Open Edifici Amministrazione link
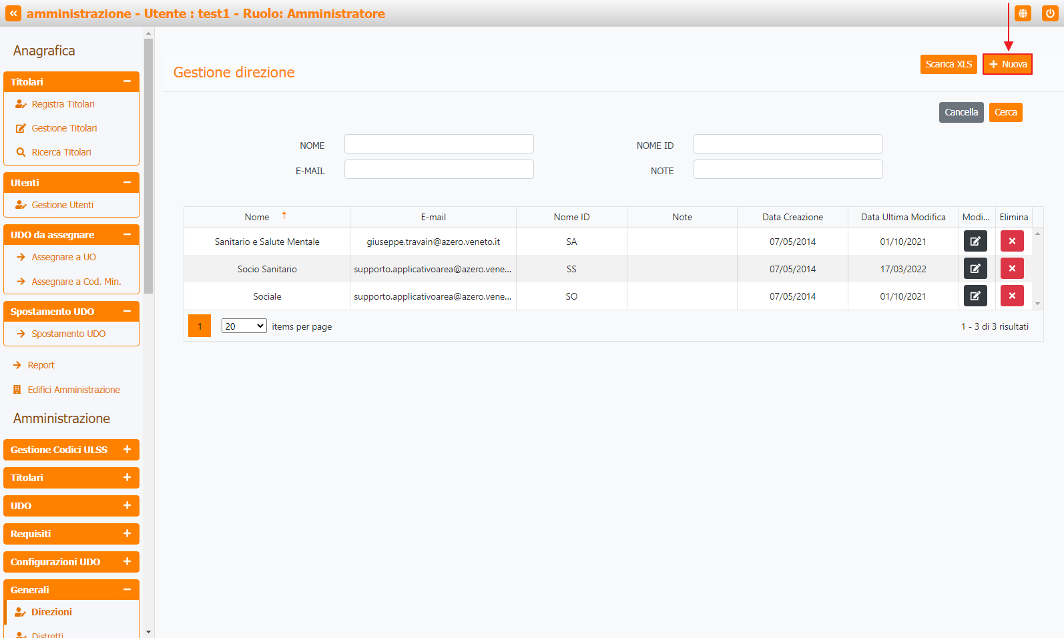Viewport: 1064px width, 638px height. pos(73,390)
